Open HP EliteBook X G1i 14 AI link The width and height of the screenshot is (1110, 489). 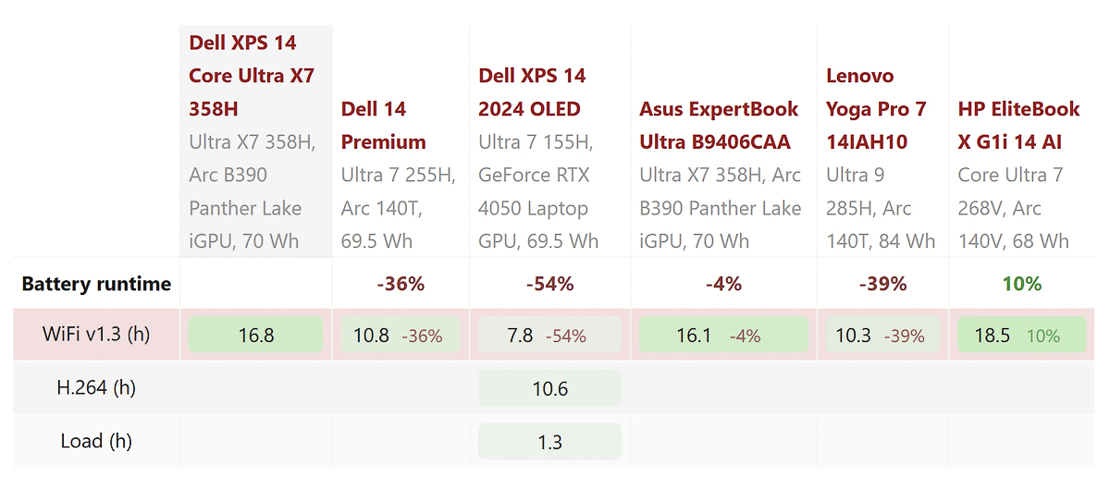tap(1018, 125)
